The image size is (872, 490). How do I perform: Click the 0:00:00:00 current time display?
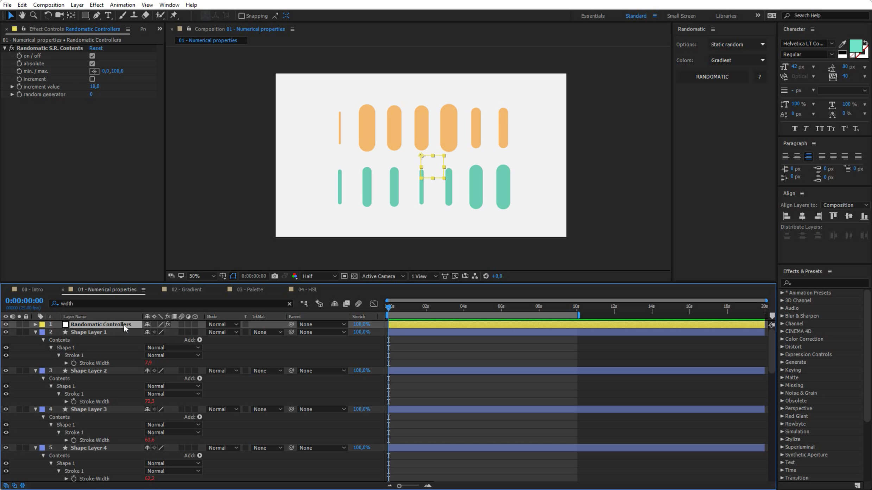pyautogui.click(x=24, y=301)
